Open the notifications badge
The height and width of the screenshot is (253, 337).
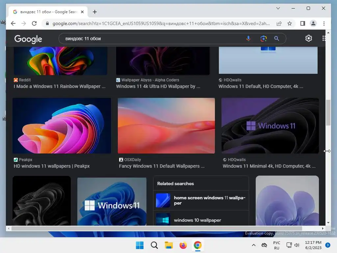click(327, 245)
